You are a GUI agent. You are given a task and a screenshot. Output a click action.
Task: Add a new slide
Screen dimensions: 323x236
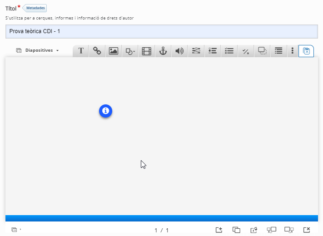pyautogui.click(x=219, y=230)
